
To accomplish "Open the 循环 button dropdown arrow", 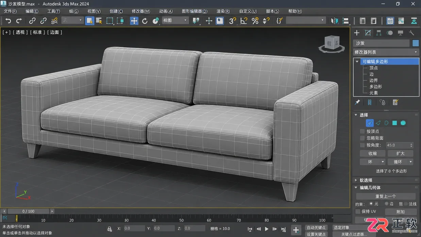I will tap(411, 162).
